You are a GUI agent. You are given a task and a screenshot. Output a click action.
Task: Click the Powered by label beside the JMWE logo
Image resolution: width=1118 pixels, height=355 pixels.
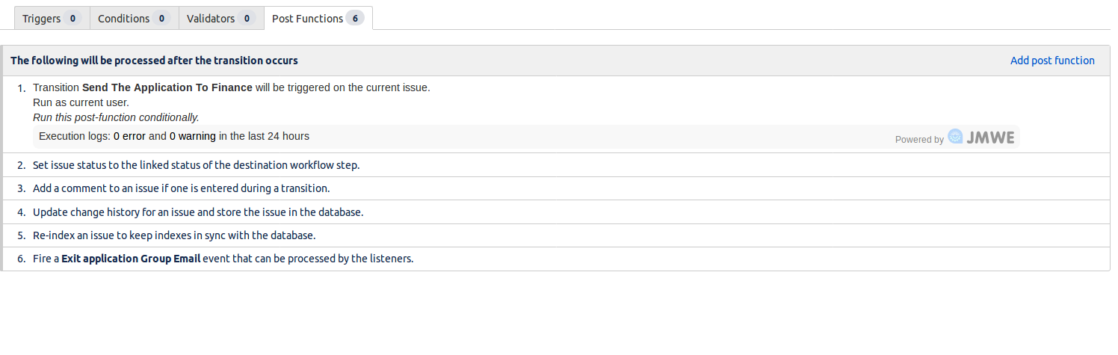click(919, 139)
